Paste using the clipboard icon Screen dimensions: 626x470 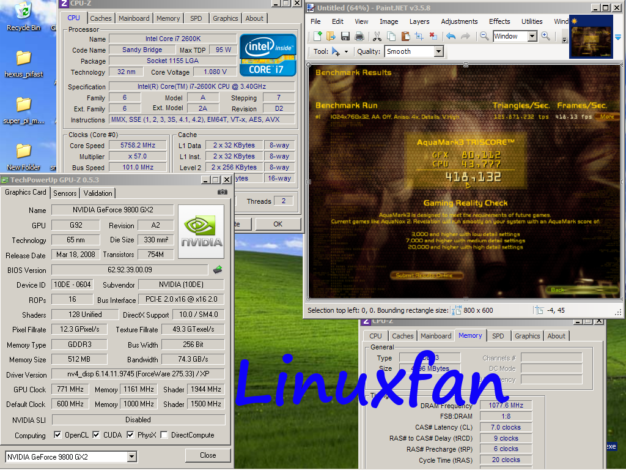tap(405, 36)
